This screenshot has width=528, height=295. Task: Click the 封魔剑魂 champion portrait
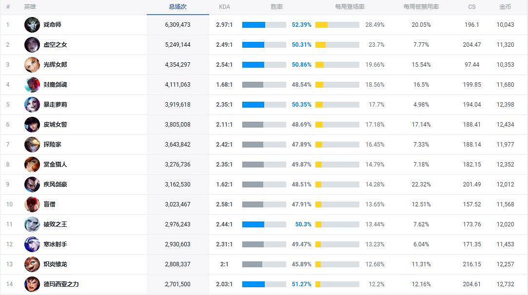(x=32, y=84)
